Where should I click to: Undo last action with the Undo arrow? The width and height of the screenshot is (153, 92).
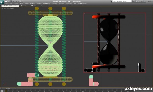pos(14,1)
